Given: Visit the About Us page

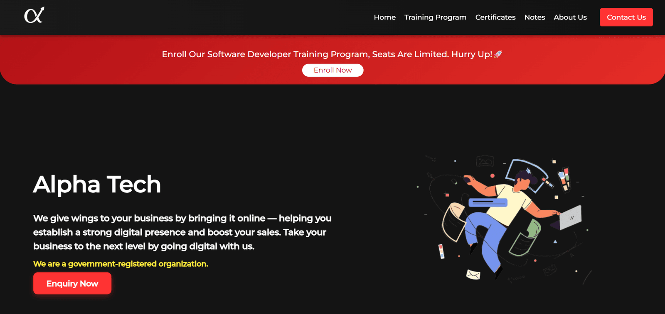Looking at the screenshot, I should (x=570, y=17).
